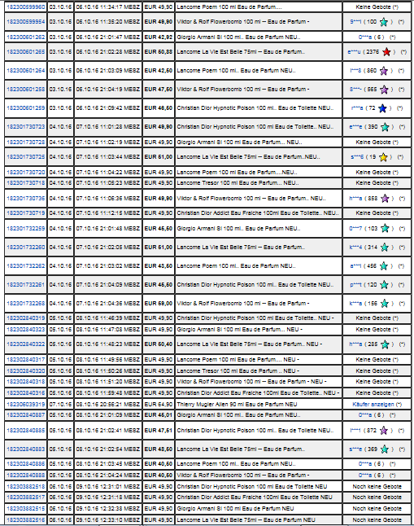Open bidder profile e***e with score 390

pos(355,127)
